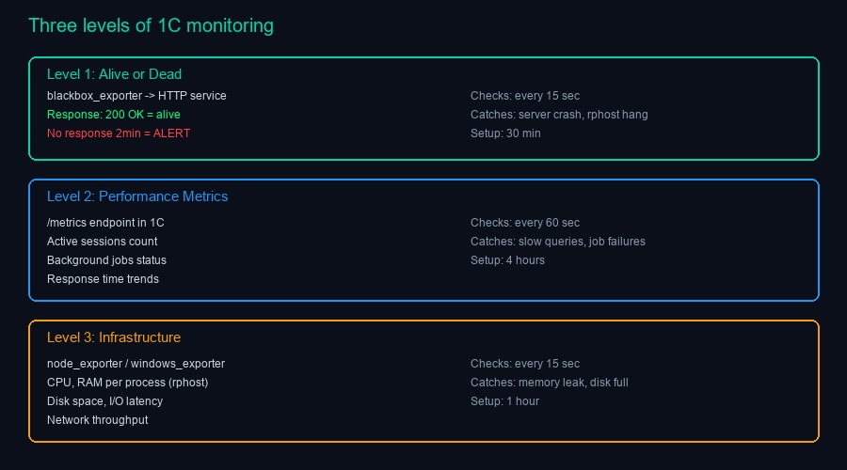Click 'Catches: server crash, rphost hang' text

point(559,115)
